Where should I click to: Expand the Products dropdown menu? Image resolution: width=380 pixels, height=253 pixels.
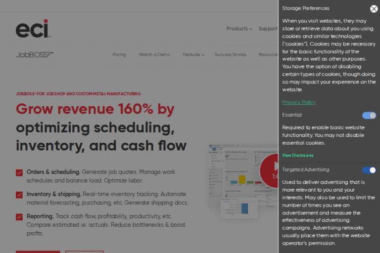[x=239, y=29]
